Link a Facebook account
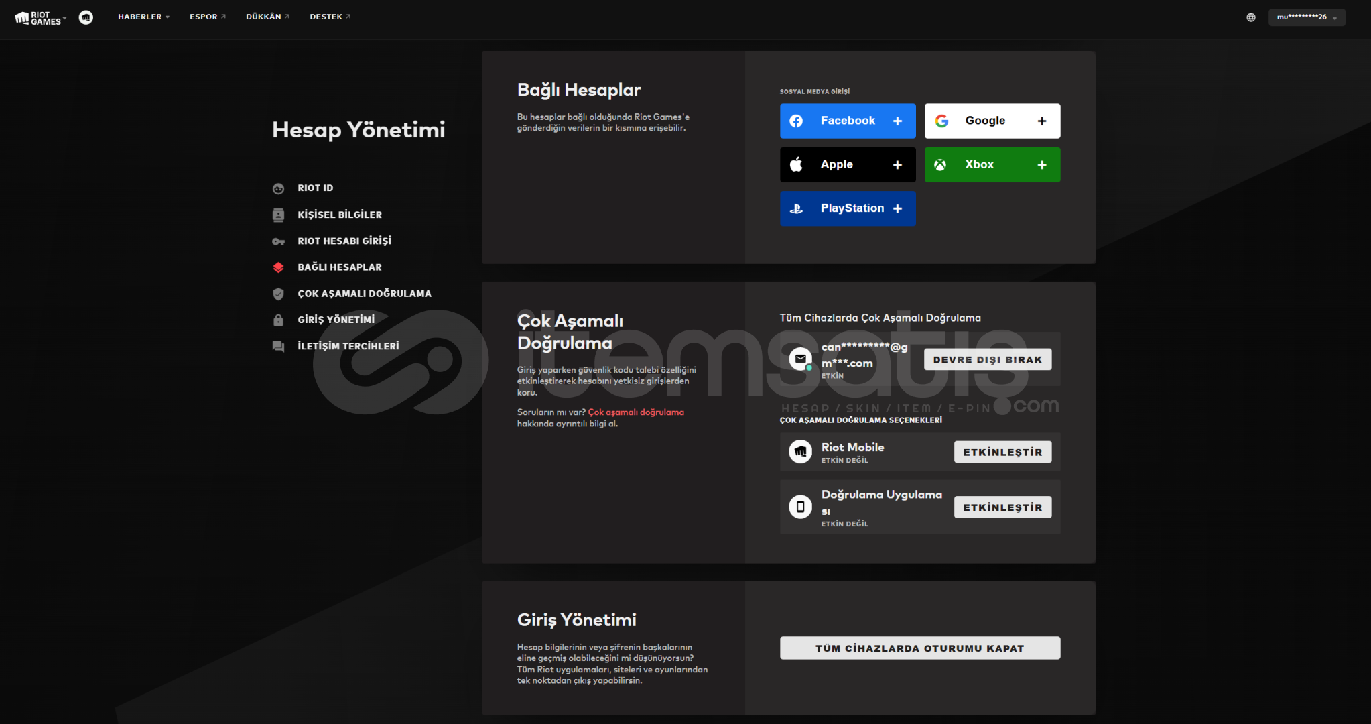The image size is (1371, 724). [x=847, y=121]
